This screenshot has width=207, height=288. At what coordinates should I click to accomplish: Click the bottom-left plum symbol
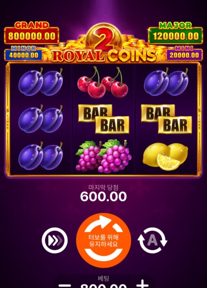pyautogui.click(x=40, y=156)
